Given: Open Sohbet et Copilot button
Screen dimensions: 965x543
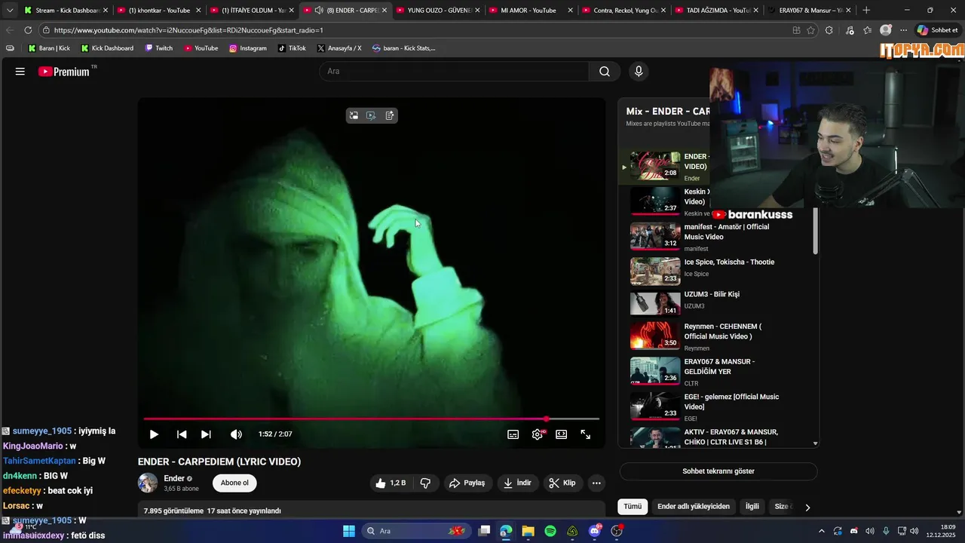Looking at the screenshot, I should point(938,30).
